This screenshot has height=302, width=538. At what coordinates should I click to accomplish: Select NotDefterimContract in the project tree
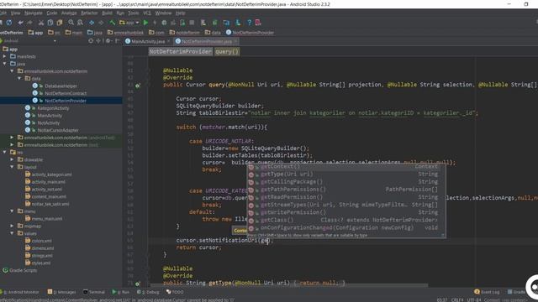click(x=66, y=93)
